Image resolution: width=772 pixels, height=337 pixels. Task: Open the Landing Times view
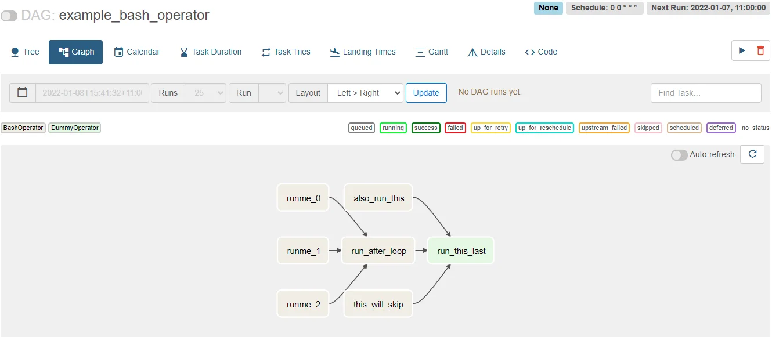(363, 52)
